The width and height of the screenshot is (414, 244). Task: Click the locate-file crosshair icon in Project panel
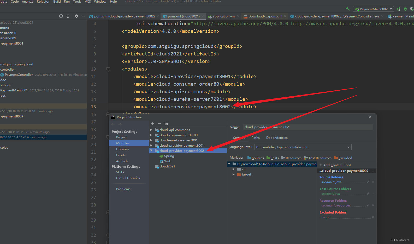(x=61, y=16)
